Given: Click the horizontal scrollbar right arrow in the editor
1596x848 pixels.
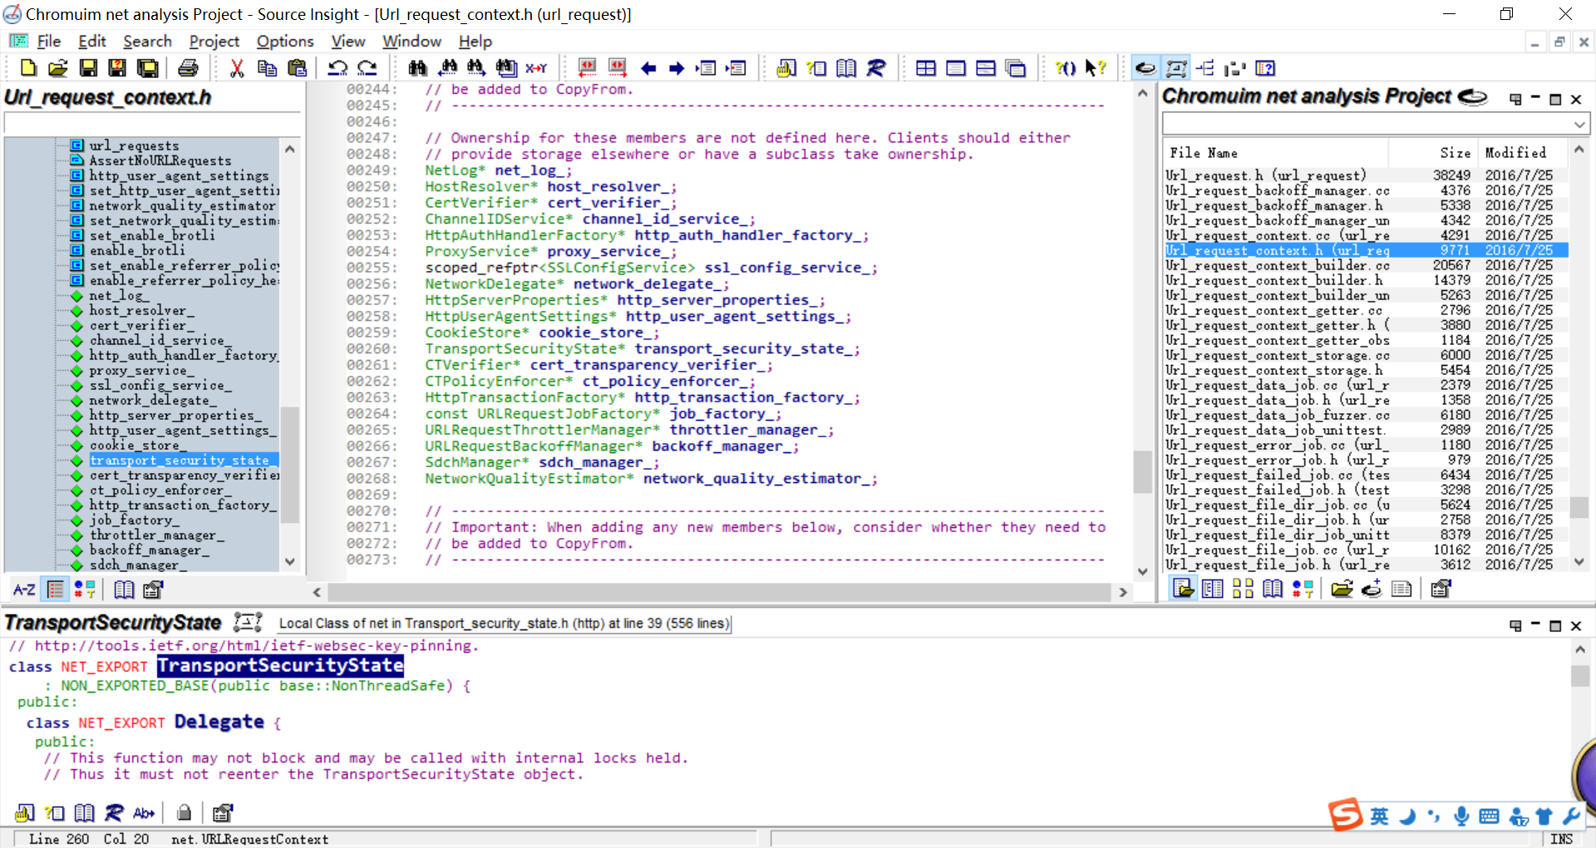Looking at the screenshot, I should [1123, 592].
